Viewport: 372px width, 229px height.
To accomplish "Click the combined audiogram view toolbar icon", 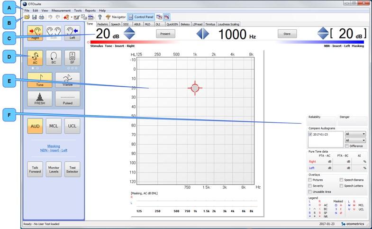I will tap(84, 17).
